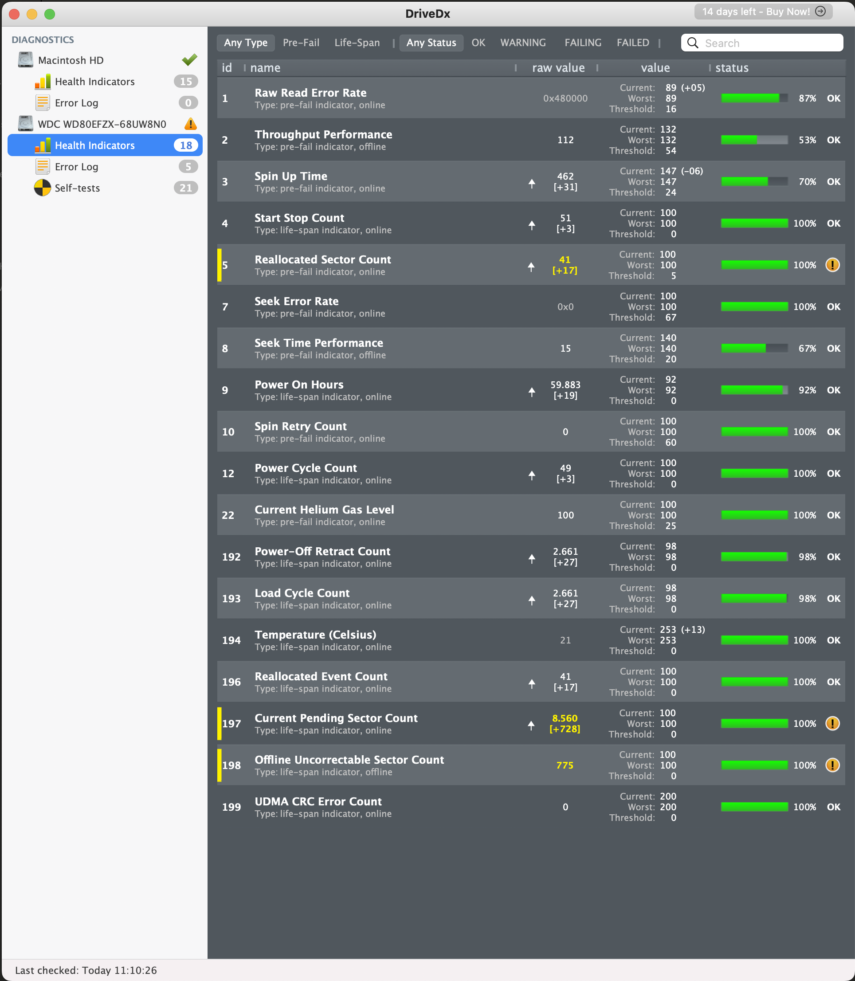Viewport: 855px width, 981px height.
Task: Click the Buy Now arrow icon
Action: (821, 12)
